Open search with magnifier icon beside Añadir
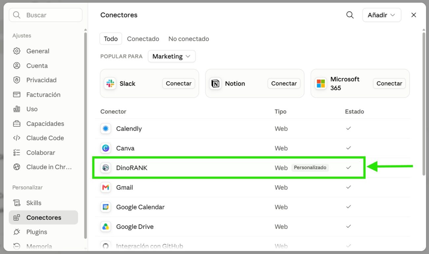 coord(350,15)
